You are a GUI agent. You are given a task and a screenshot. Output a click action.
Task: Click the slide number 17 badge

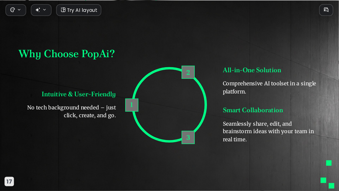[x=9, y=182]
